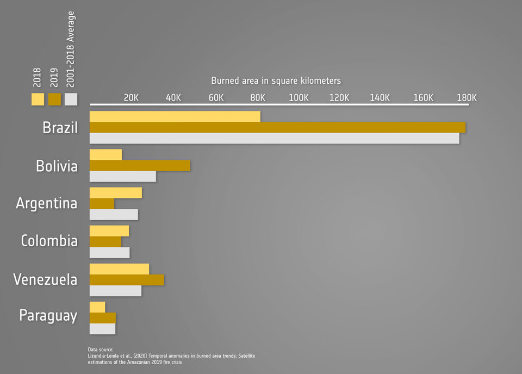Click Argentina's 2018 light yellow bar
Viewport: 522px width, 374px height.
tap(115, 193)
